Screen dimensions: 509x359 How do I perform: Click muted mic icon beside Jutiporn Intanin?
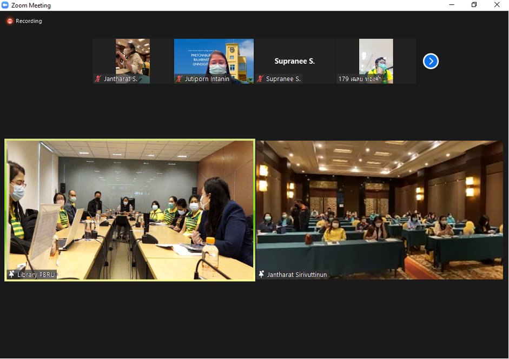179,79
